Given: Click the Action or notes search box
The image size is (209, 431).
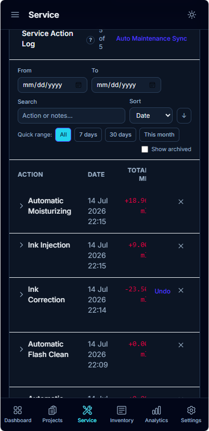Looking at the screenshot, I should [x=71, y=116].
